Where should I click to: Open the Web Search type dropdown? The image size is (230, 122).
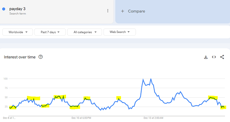tap(120, 32)
